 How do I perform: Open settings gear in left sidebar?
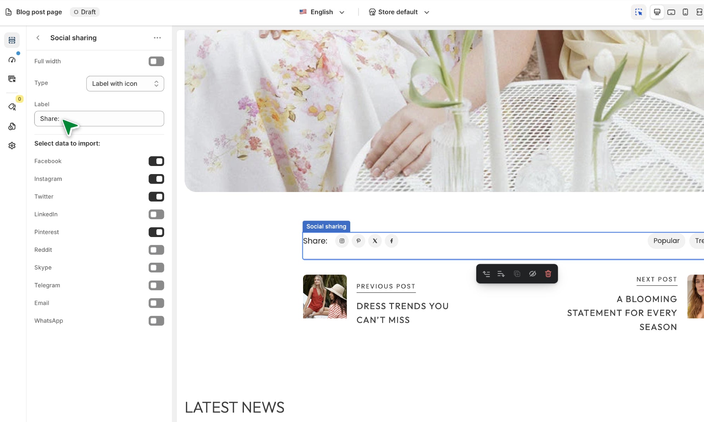12,146
